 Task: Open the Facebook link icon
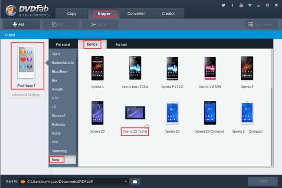[x=232, y=5]
